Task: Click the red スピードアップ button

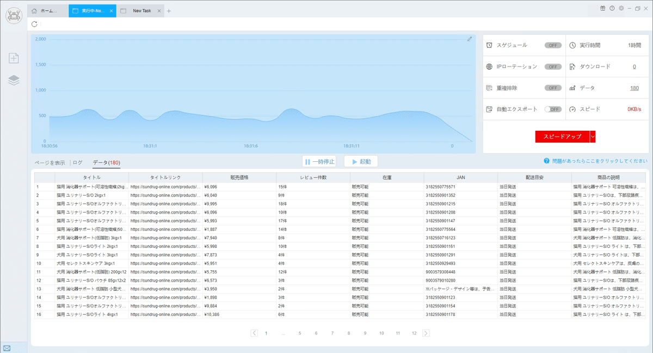Action: click(x=563, y=137)
